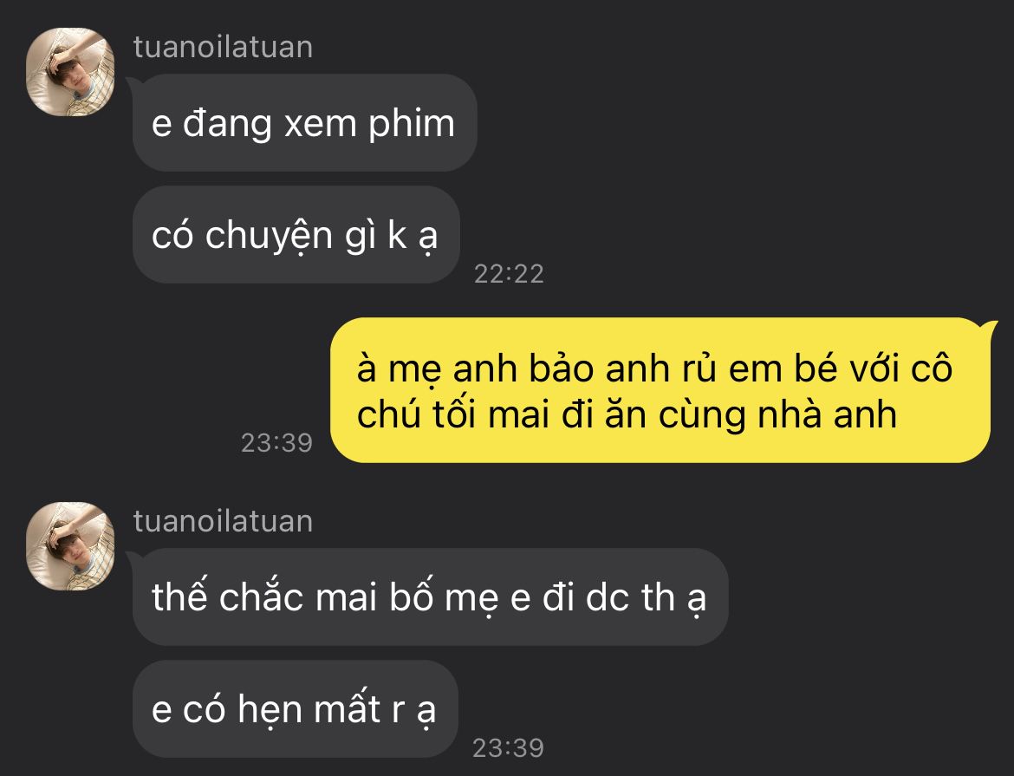Viewport: 1014px width, 776px height.
Task: Open the lower tuanoilatuan profile avatar
Action: (x=70, y=546)
